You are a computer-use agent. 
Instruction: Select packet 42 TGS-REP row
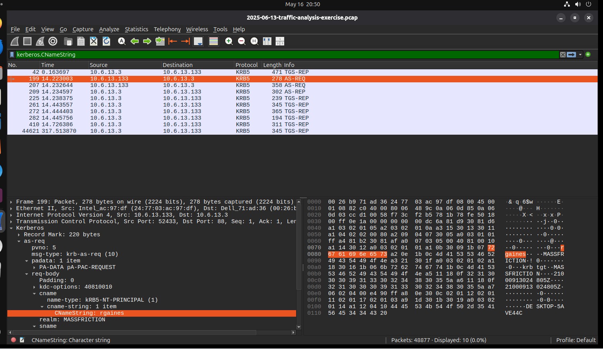[x=302, y=72]
